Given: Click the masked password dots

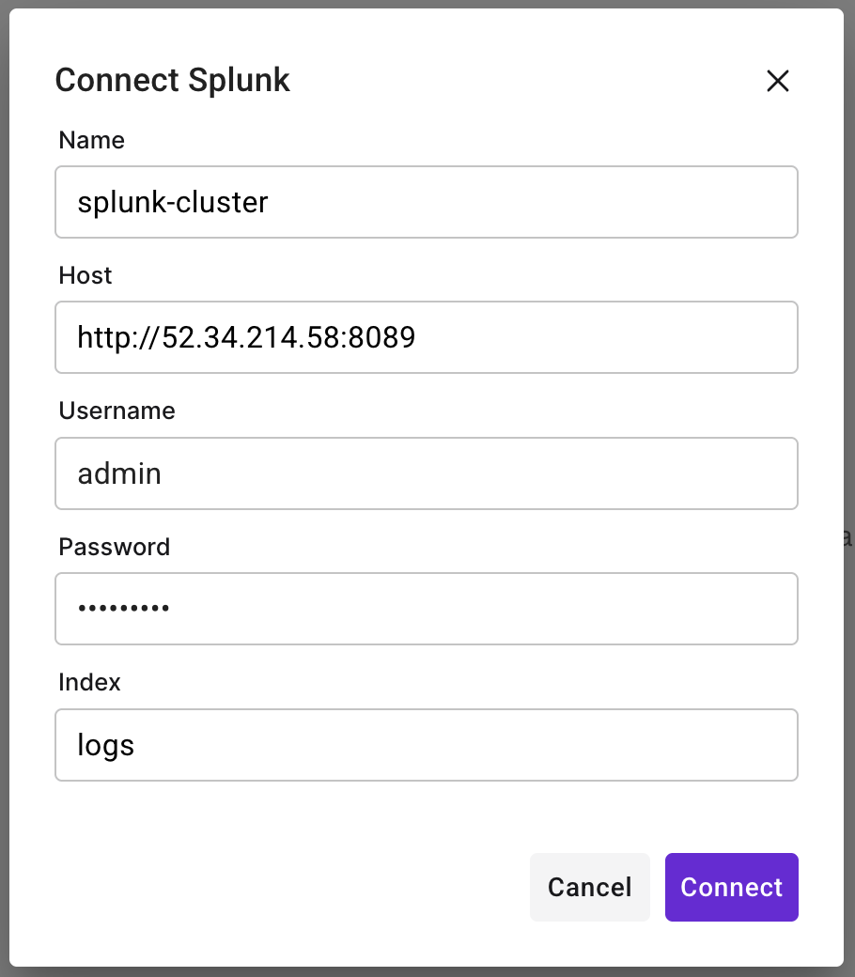Looking at the screenshot, I should pyautogui.click(x=123, y=609).
